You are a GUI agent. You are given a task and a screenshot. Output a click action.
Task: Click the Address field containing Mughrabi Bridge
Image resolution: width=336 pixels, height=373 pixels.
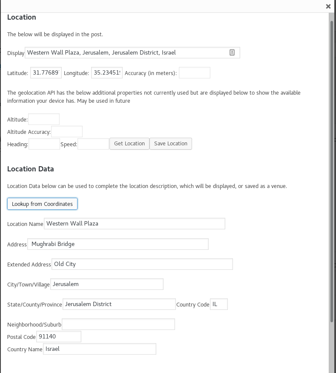click(x=118, y=244)
